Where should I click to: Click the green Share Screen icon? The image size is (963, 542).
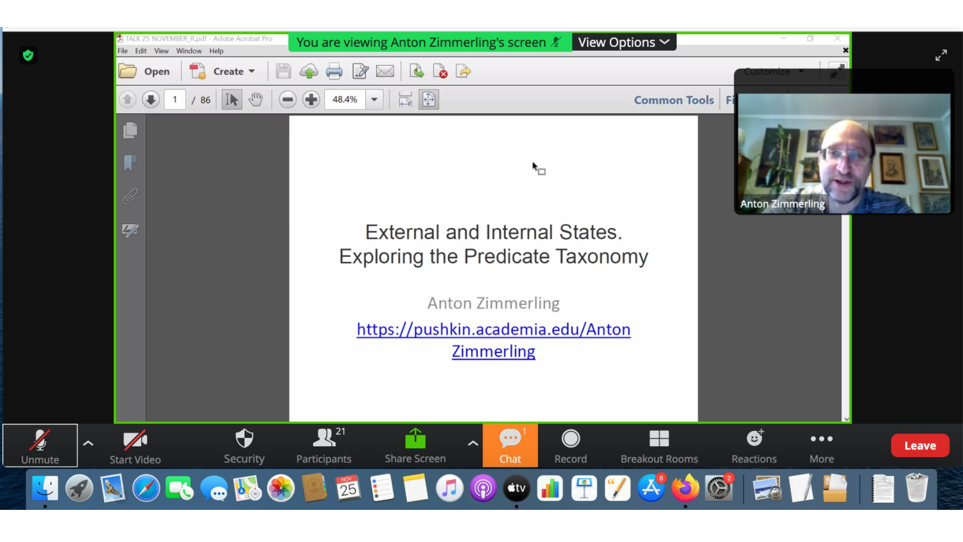tap(415, 439)
